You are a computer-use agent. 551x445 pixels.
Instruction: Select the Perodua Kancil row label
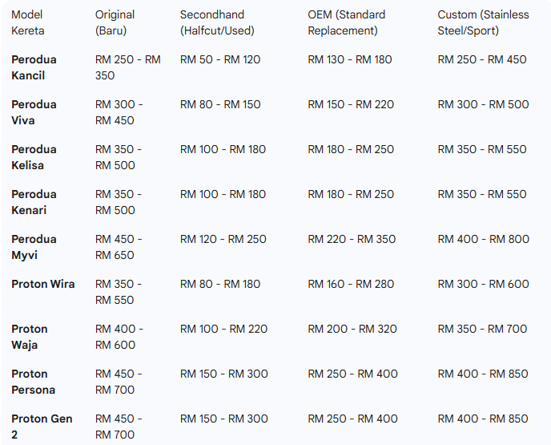(x=34, y=67)
